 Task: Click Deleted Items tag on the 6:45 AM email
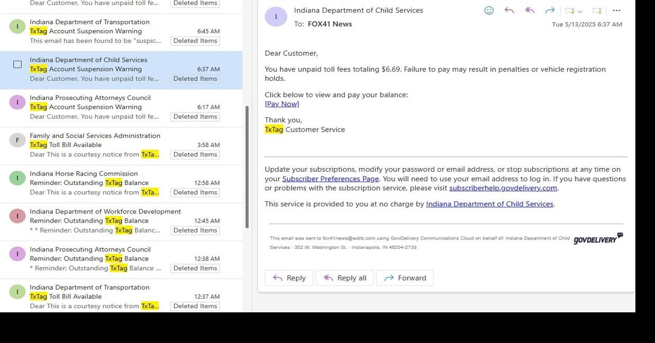tap(195, 41)
